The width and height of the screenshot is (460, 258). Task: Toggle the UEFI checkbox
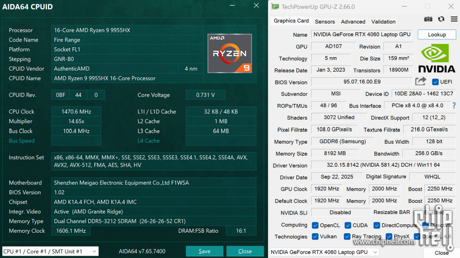click(435, 82)
